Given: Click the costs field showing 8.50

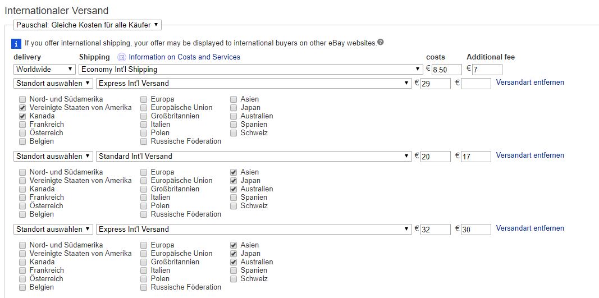Looking at the screenshot, I should pos(447,70).
